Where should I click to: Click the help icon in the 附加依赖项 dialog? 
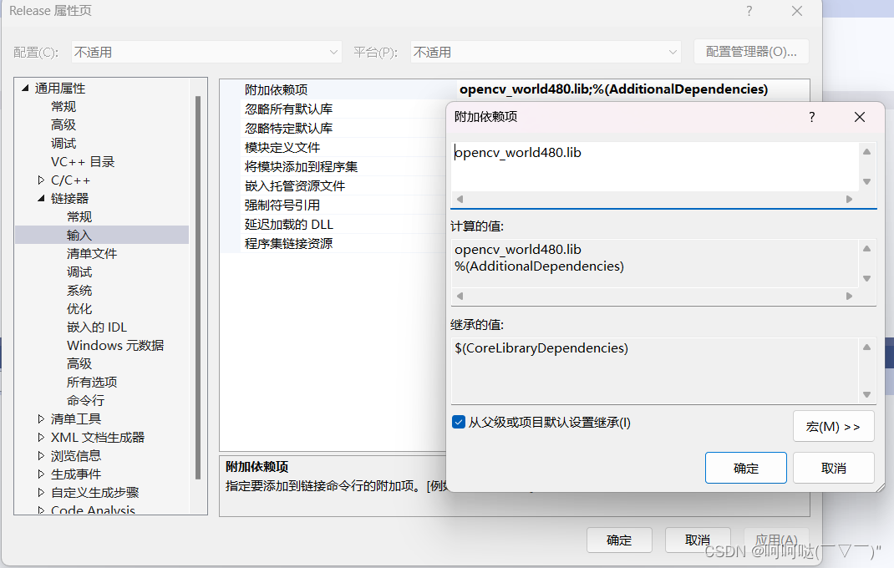click(x=811, y=117)
